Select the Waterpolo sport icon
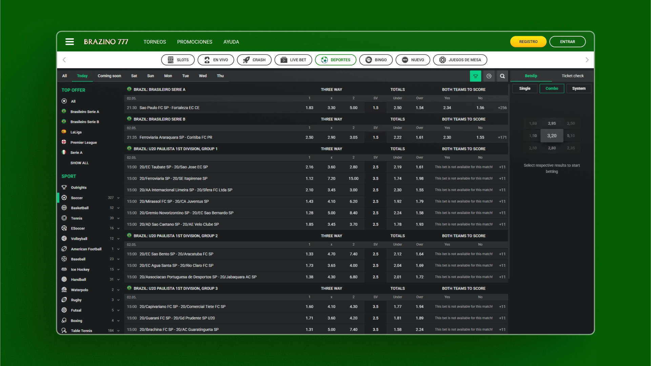The height and width of the screenshot is (366, 651). [64, 290]
